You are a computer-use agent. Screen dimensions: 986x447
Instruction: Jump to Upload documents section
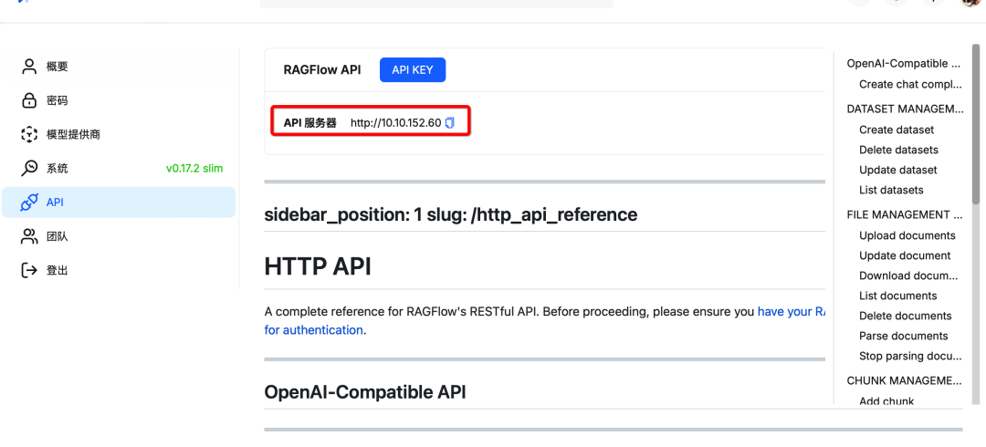coord(907,235)
